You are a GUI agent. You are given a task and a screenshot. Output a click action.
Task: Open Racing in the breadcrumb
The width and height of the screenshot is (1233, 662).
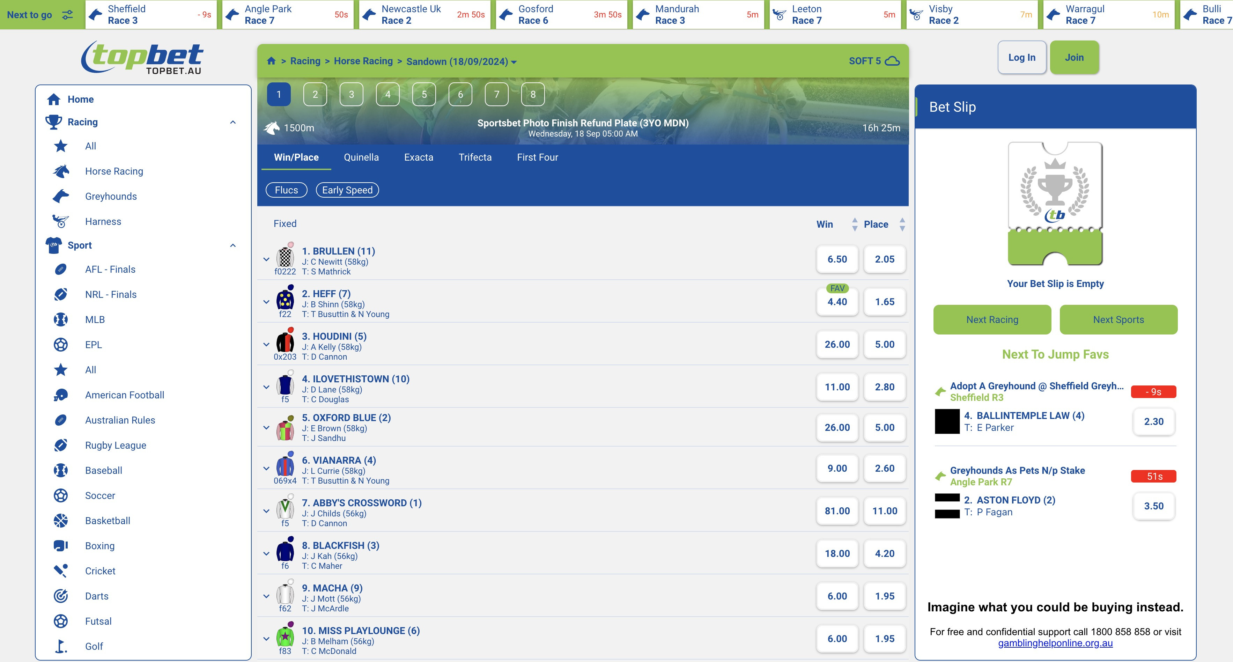[x=305, y=61]
